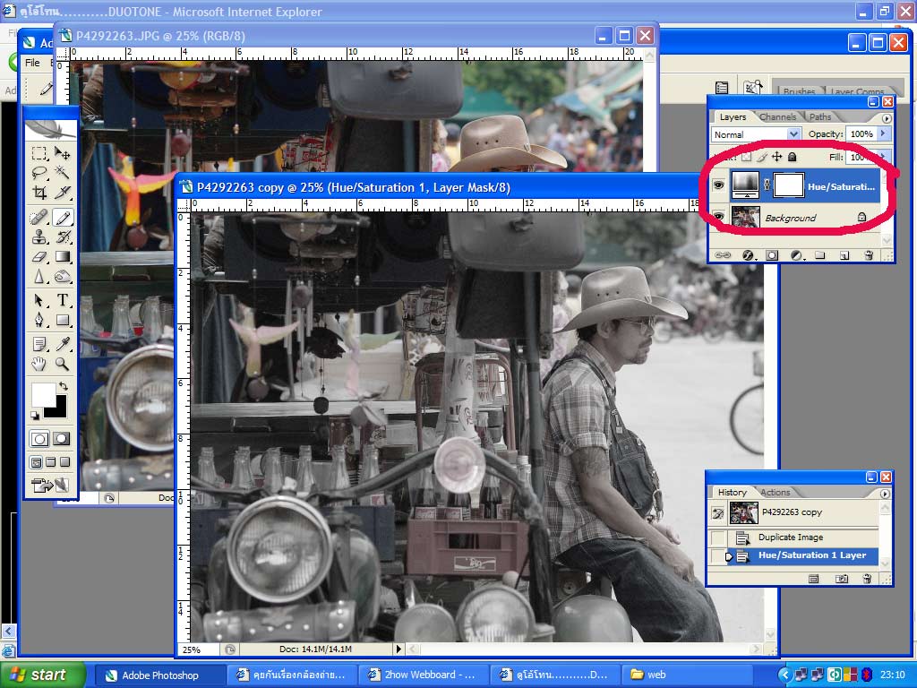
Task: Toggle the lock all pixels icon
Action: coord(792,157)
